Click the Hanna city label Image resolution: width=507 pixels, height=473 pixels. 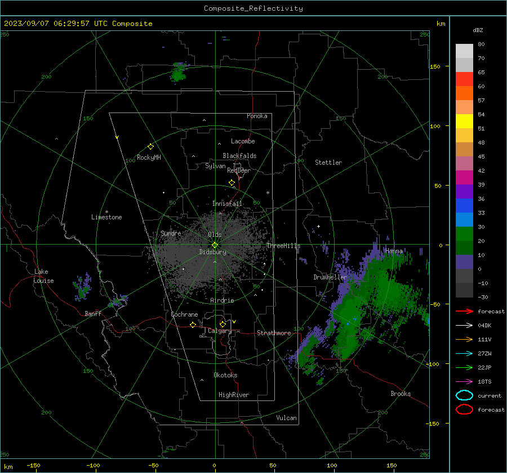394,251
